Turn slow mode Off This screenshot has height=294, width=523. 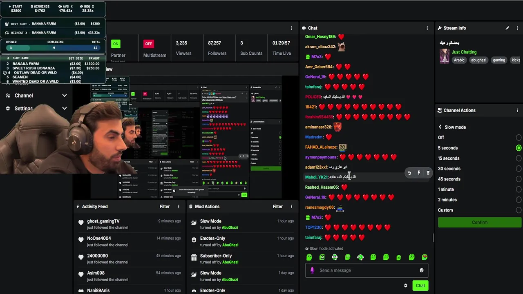click(519, 138)
